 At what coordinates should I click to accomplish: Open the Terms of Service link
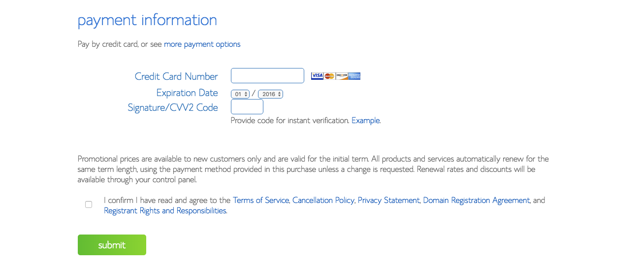(x=261, y=201)
